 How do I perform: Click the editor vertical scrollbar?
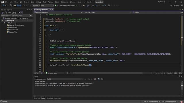click(182, 43)
